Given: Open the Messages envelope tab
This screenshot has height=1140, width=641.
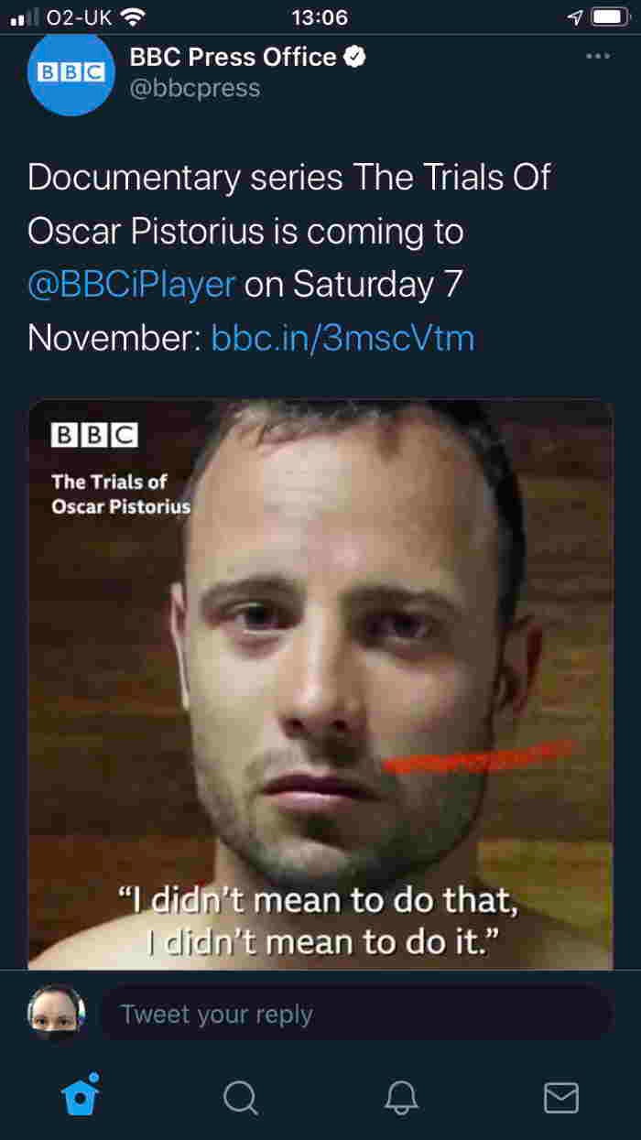Looking at the screenshot, I should tap(561, 1097).
